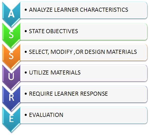Click Select, Modify, or Design Materials text

point(83,52)
